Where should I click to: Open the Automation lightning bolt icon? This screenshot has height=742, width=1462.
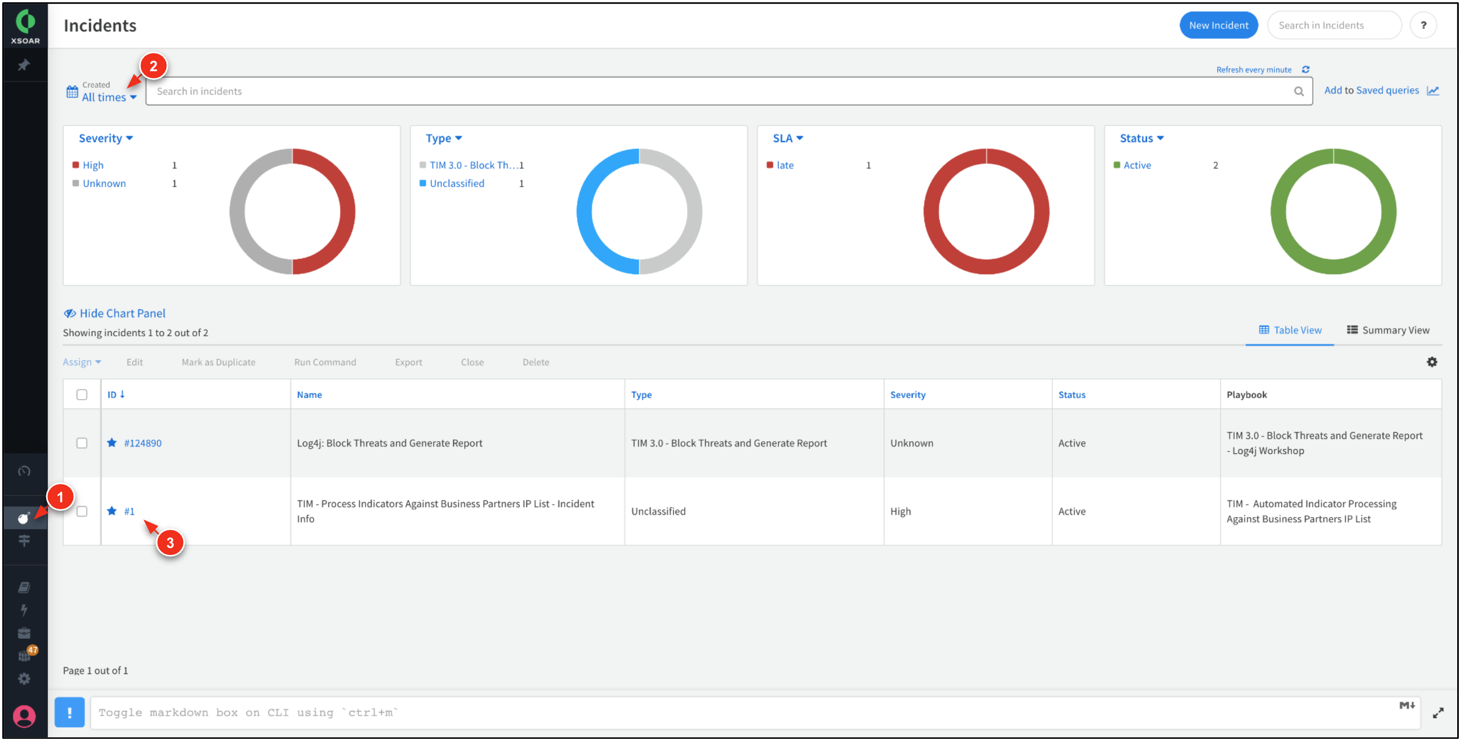click(x=24, y=610)
